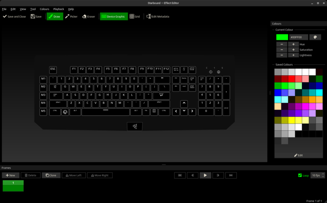Paint the F12 key
Screen dimensions: 327x203
(166, 70)
